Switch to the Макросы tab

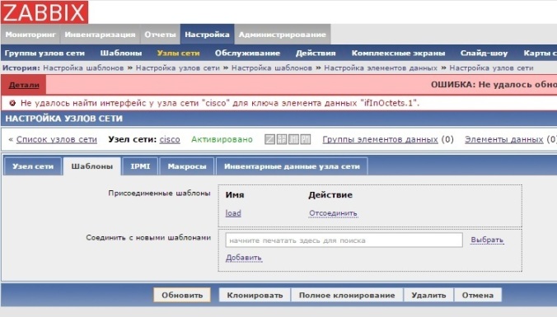(x=187, y=166)
